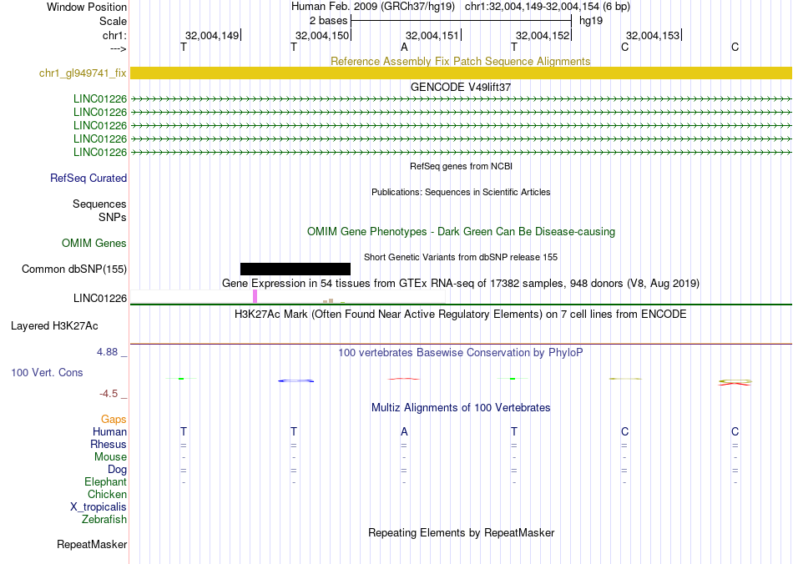The image size is (793, 564).
Task: Click the '2 bases' scale bar label
Action: [329, 21]
